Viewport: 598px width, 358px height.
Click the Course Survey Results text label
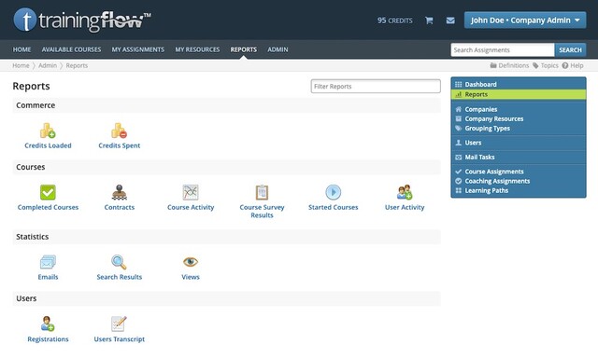click(x=262, y=211)
